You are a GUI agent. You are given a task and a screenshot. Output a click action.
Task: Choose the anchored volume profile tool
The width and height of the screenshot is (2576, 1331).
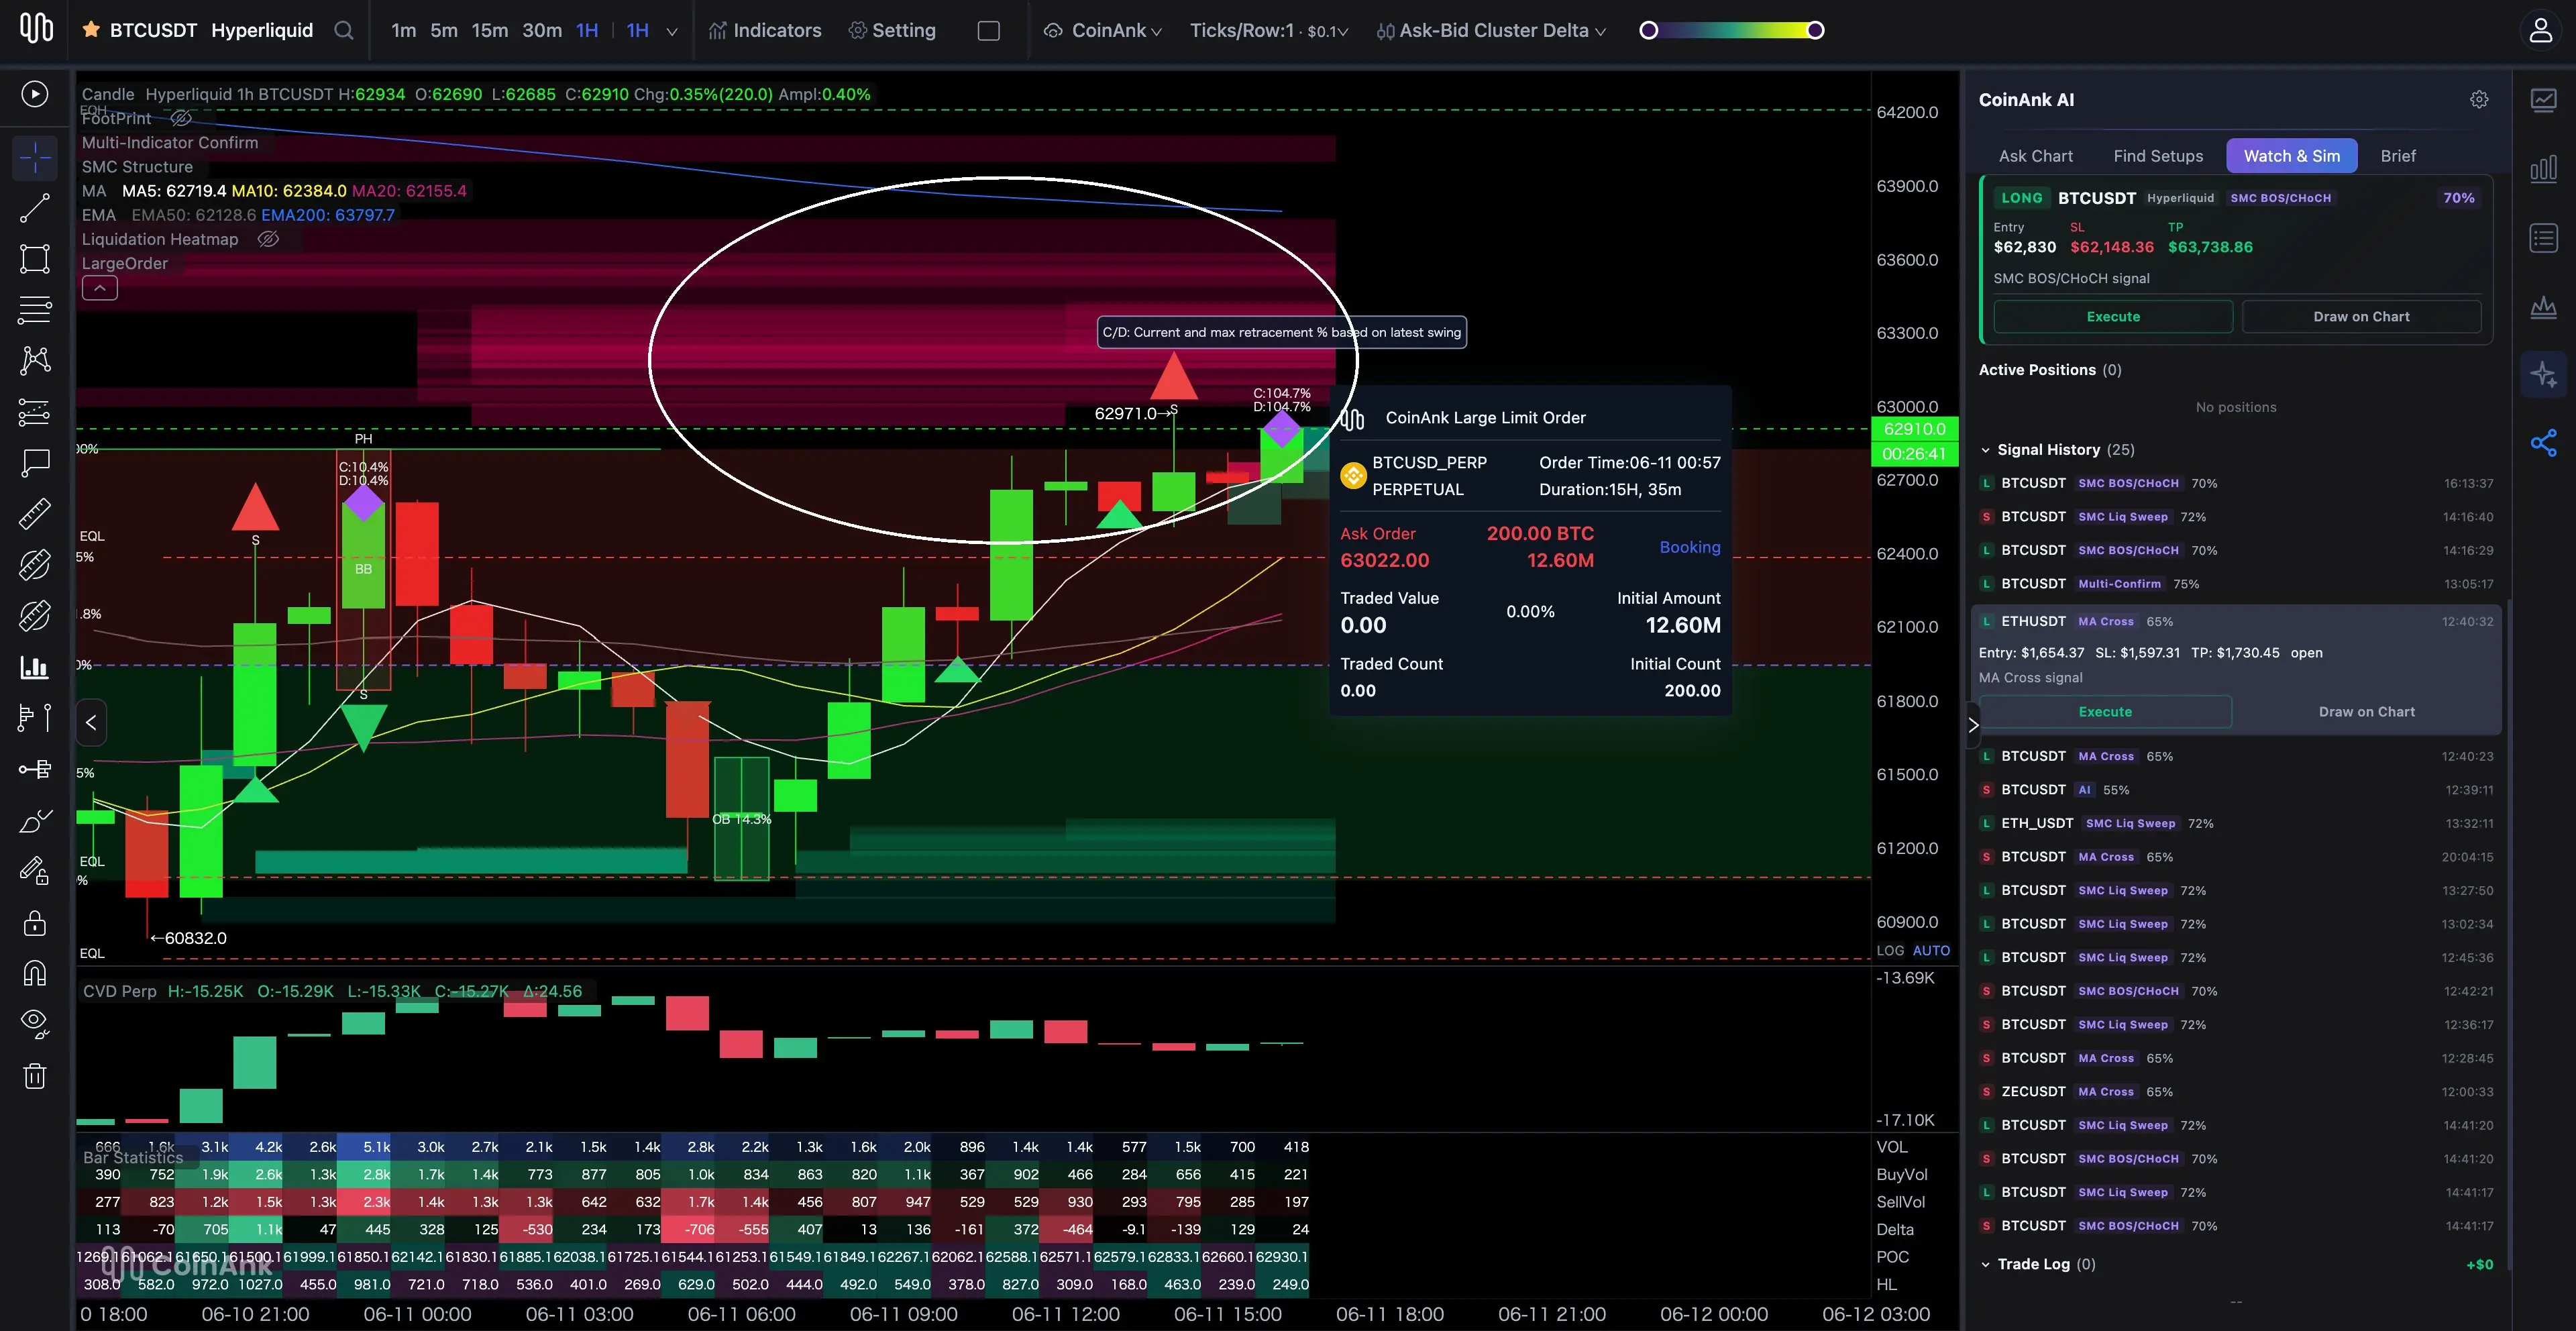(x=35, y=769)
